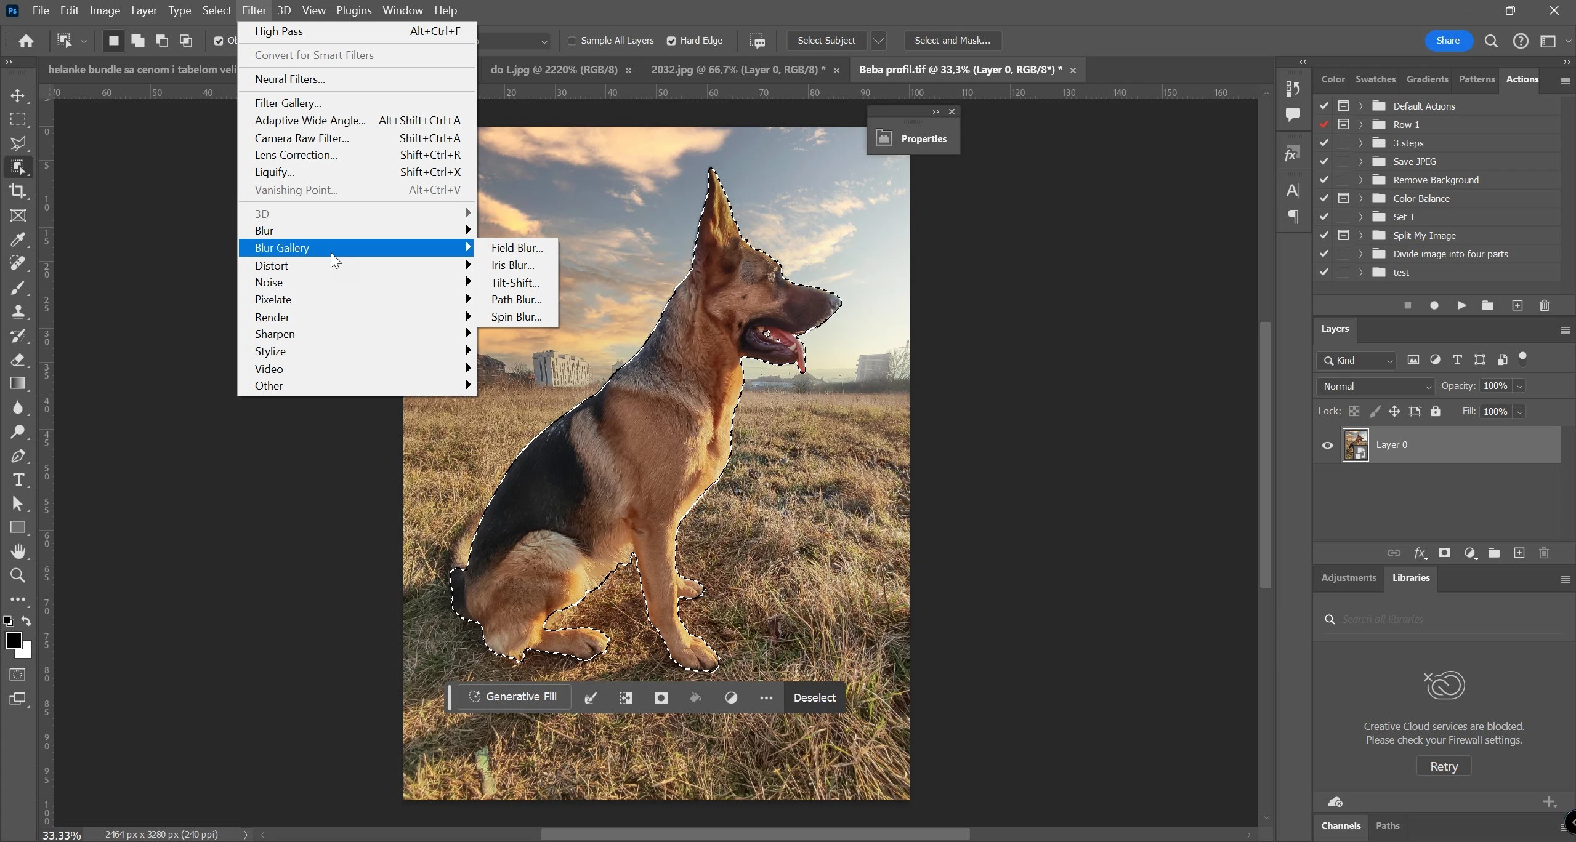Select the Crop tool
The image size is (1576, 842).
point(18,191)
